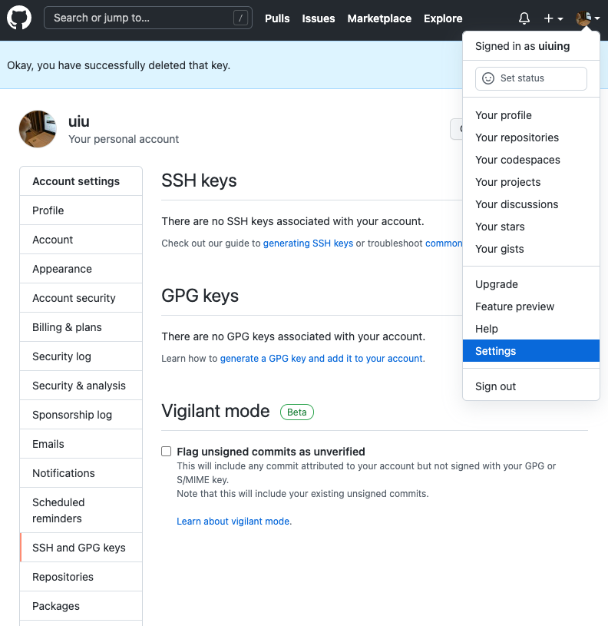Image resolution: width=608 pixels, height=626 pixels.
Task: Open Pulls in top navigation
Action: click(277, 18)
